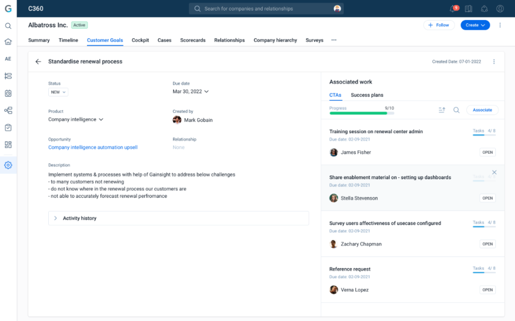Image resolution: width=515 pixels, height=321 pixels.
Task: Show more tabs via ellipsis after Surveys
Action: pos(334,40)
